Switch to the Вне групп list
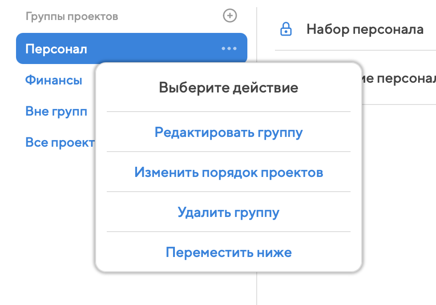The height and width of the screenshot is (305, 436). coord(56,112)
